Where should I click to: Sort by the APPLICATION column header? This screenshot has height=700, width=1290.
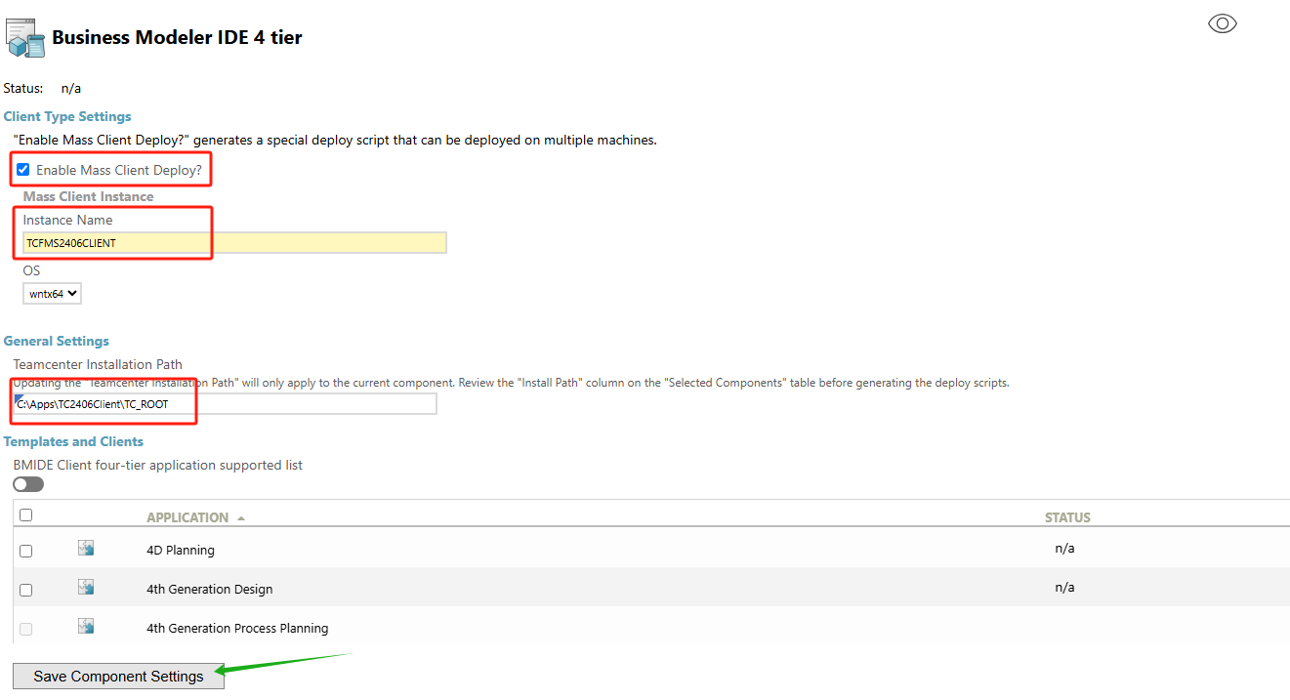195,517
